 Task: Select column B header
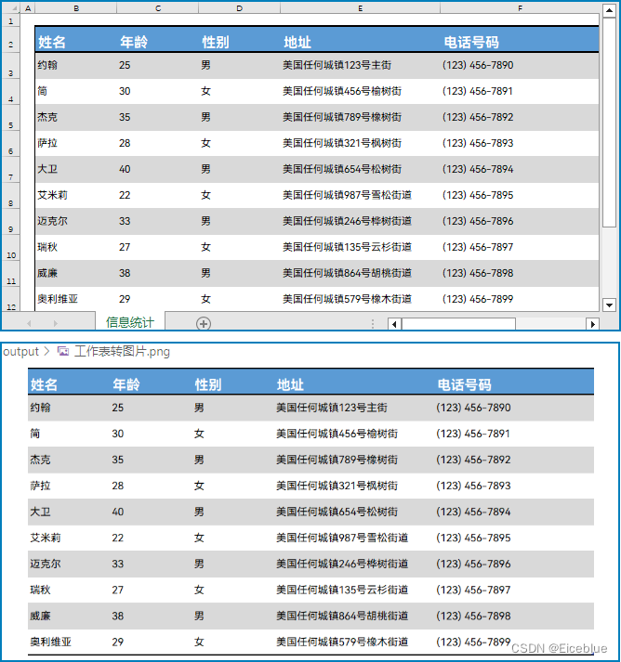pyautogui.click(x=76, y=8)
